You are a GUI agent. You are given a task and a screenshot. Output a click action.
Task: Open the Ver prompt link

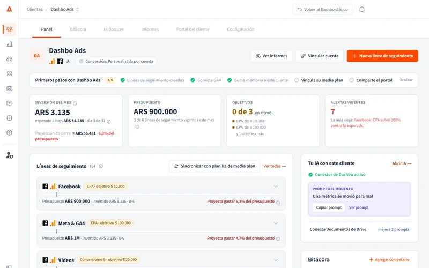click(x=359, y=207)
